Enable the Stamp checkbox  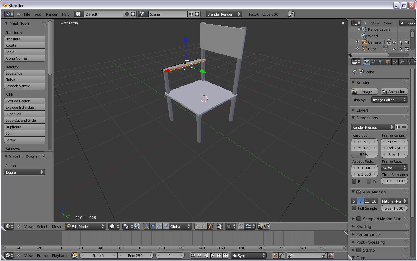click(359, 250)
